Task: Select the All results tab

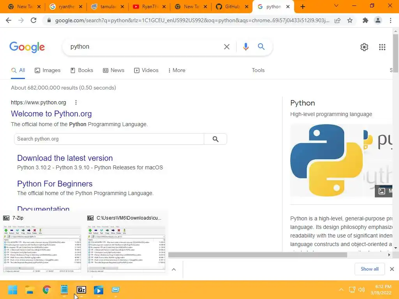Action: pyautogui.click(x=18, y=70)
